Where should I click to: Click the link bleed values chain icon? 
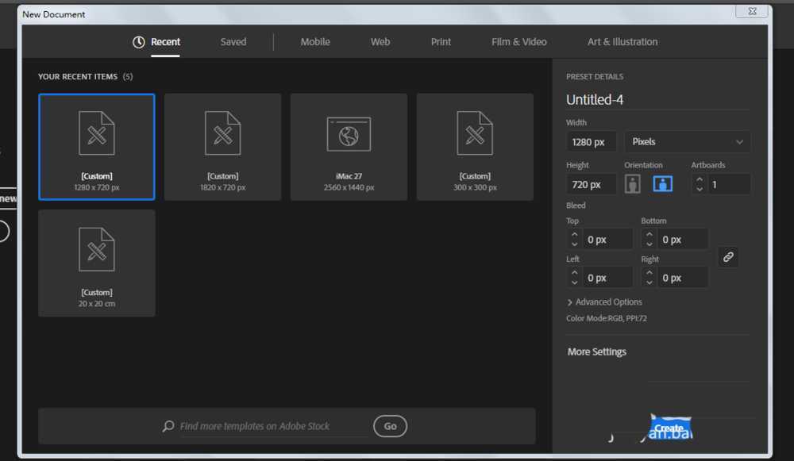pyautogui.click(x=728, y=257)
